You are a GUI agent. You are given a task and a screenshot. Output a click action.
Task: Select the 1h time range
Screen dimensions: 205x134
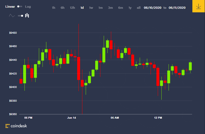coord(54,8)
